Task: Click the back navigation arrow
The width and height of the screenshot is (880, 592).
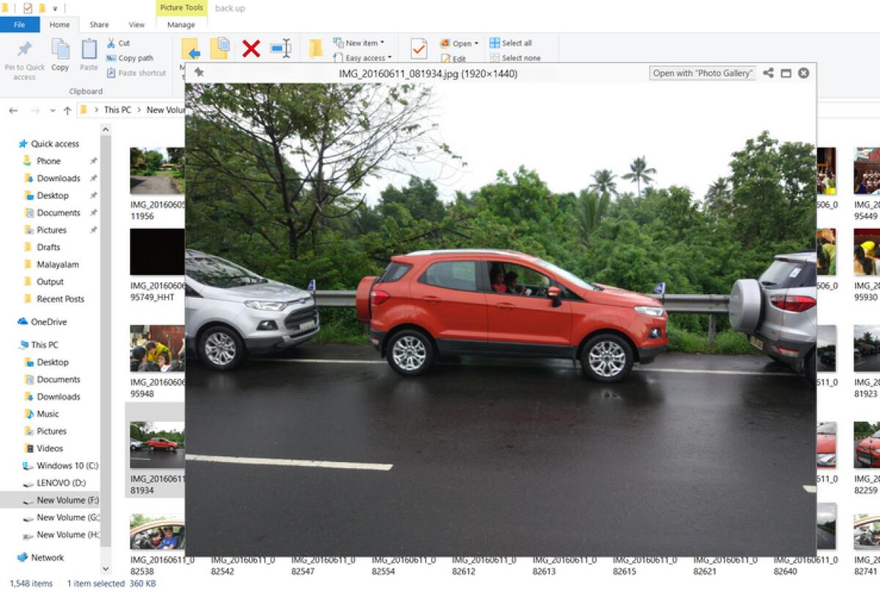Action: click(x=12, y=110)
